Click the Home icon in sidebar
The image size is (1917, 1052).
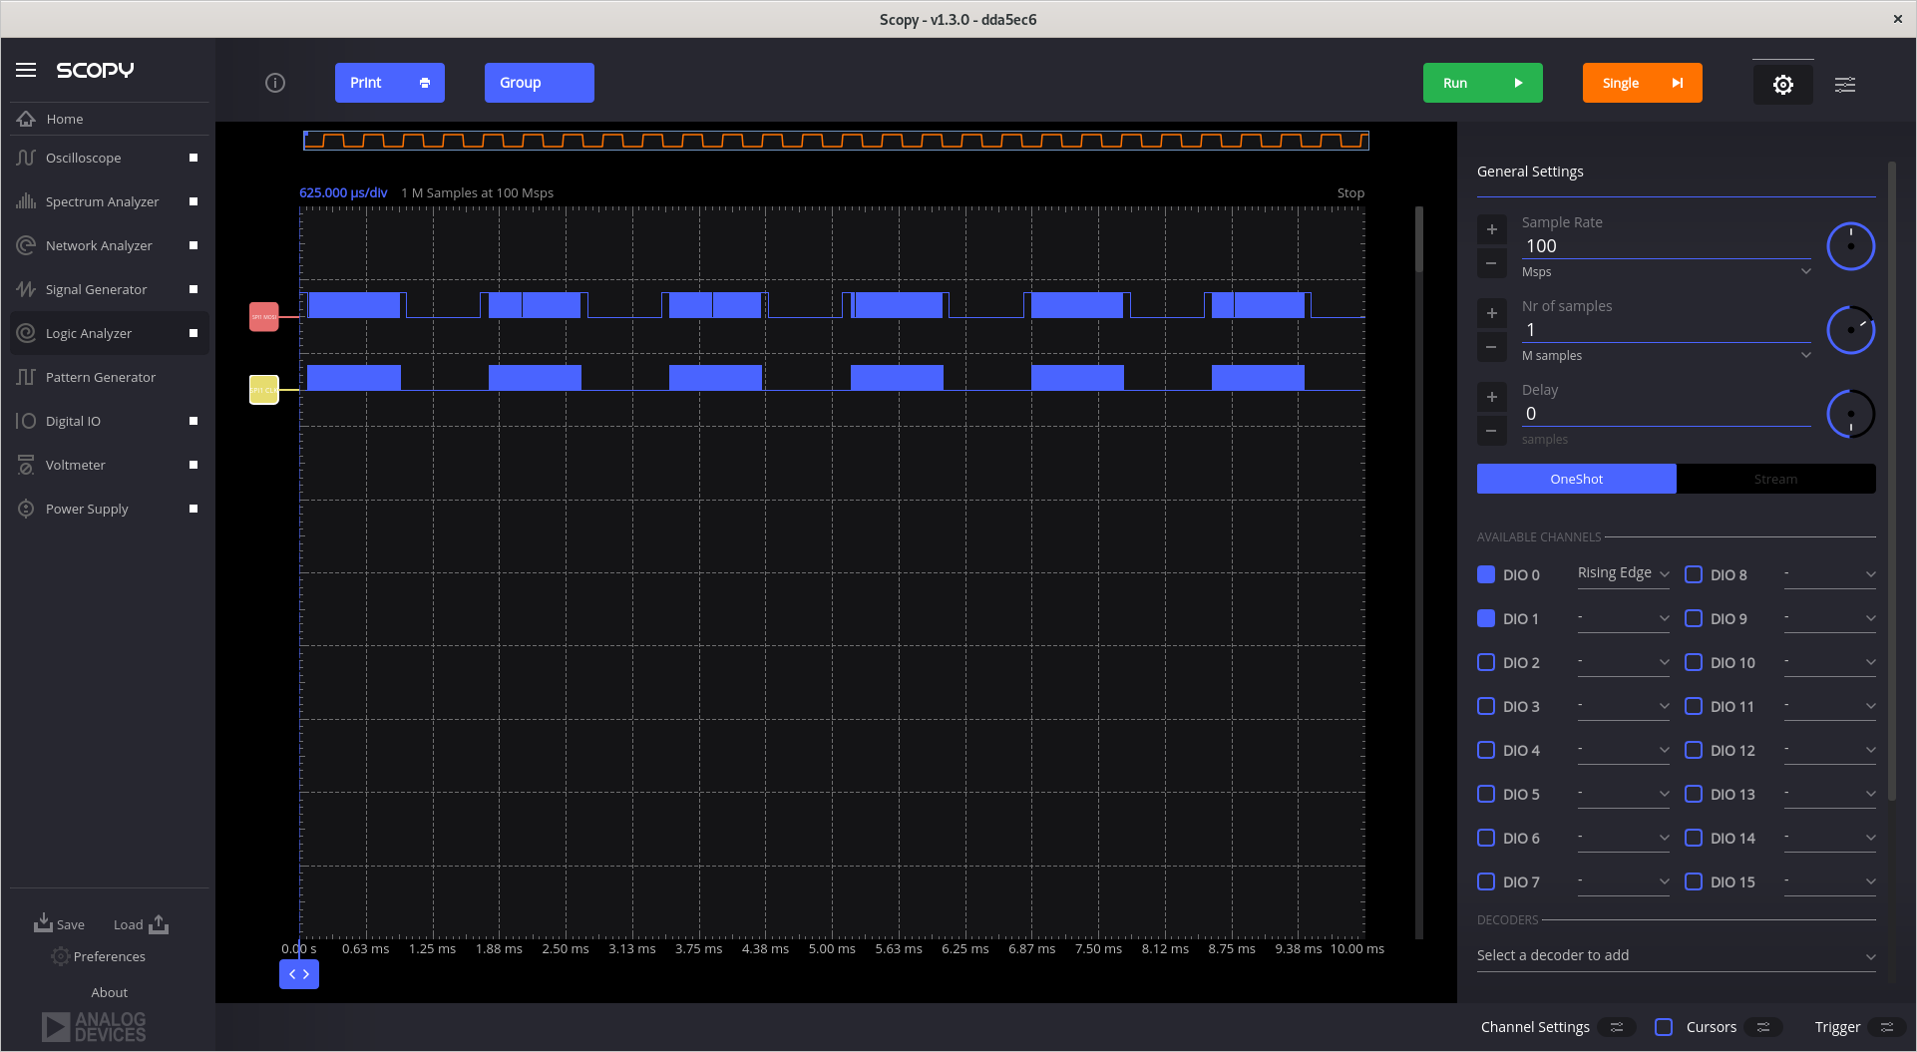tap(26, 119)
